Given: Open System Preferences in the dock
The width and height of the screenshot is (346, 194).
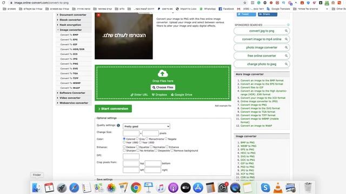Looking at the screenshot, I should coord(223,188).
